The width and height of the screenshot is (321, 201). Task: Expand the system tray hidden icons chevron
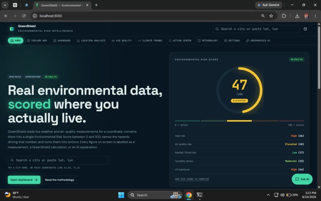click(268, 195)
